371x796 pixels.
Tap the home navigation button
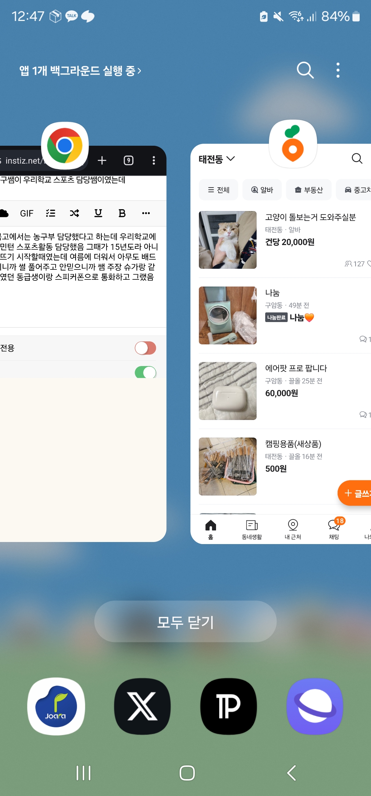pos(187,773)
